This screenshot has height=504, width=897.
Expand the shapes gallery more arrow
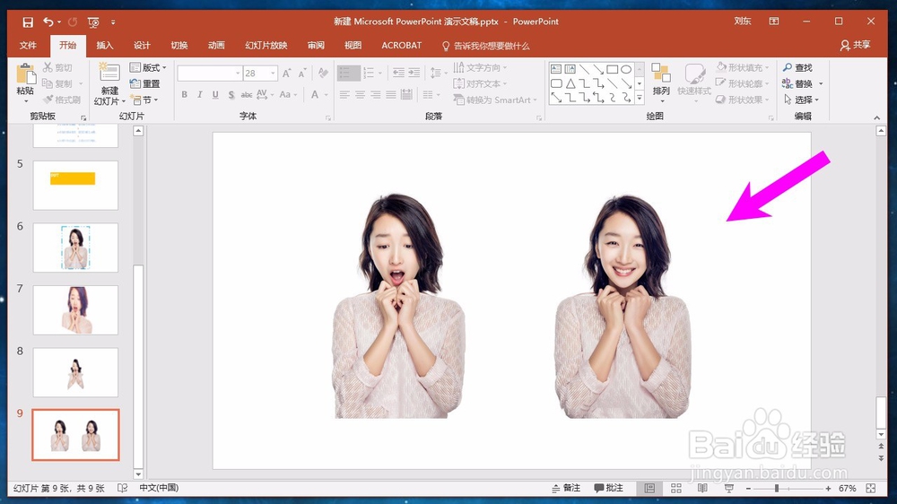click(640, 99)
